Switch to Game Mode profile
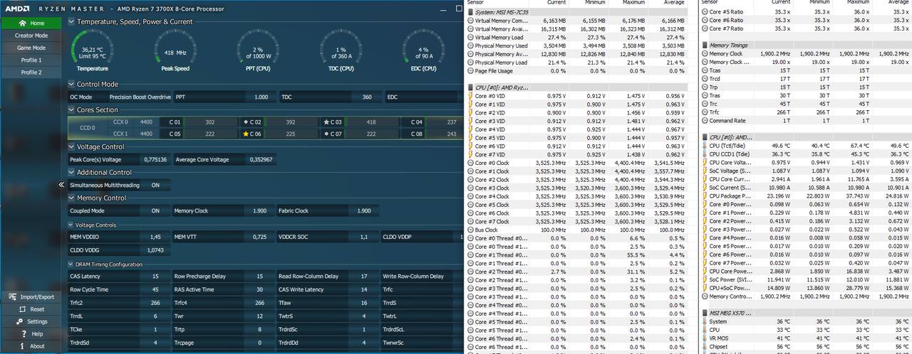 tap(31, 48)
